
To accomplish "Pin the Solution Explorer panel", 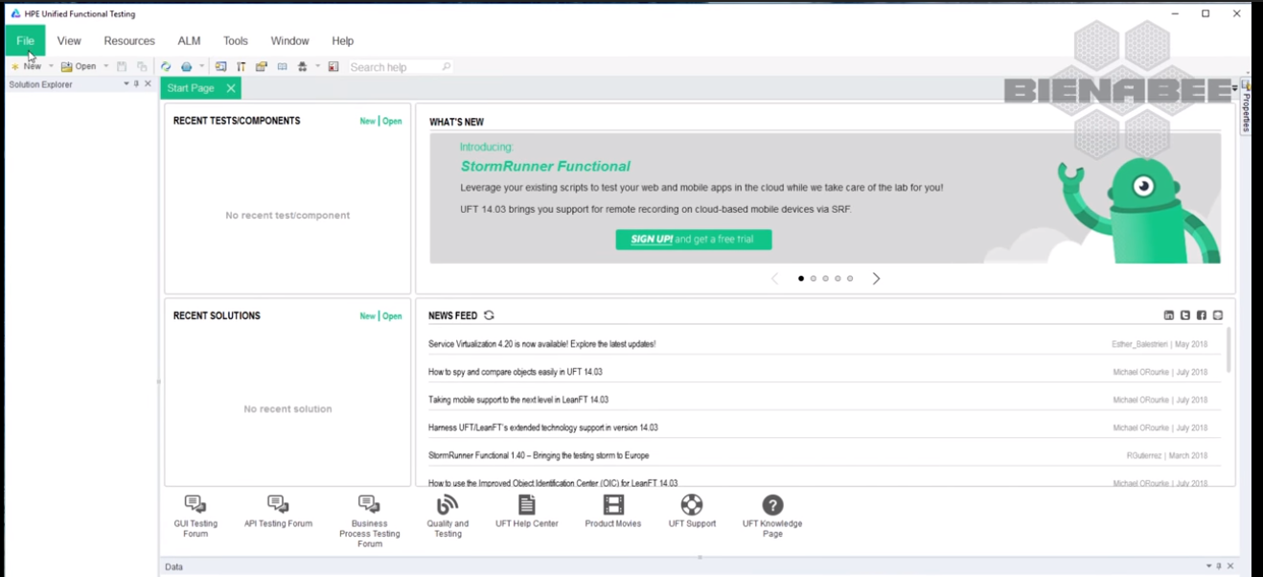I will pyautogui.click(x=136, y=84).
